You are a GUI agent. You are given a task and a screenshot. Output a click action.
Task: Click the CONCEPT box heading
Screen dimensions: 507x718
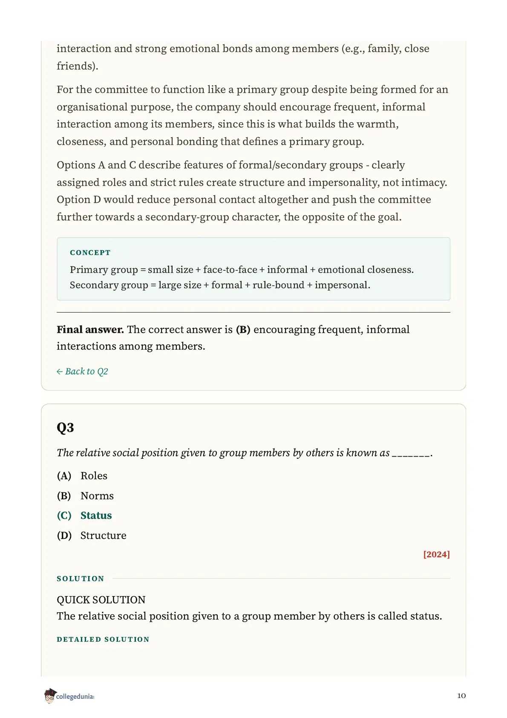click(90, 253)
